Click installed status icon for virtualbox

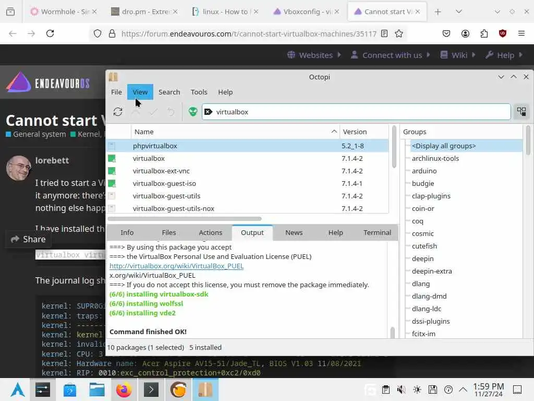(x=112, y=158)
